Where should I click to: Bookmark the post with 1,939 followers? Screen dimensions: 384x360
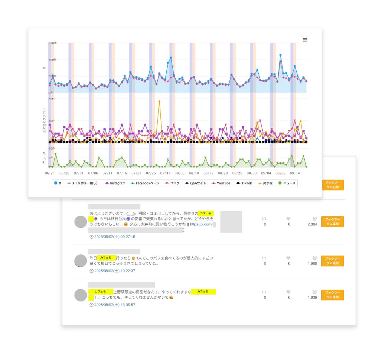tap(332, 295)
